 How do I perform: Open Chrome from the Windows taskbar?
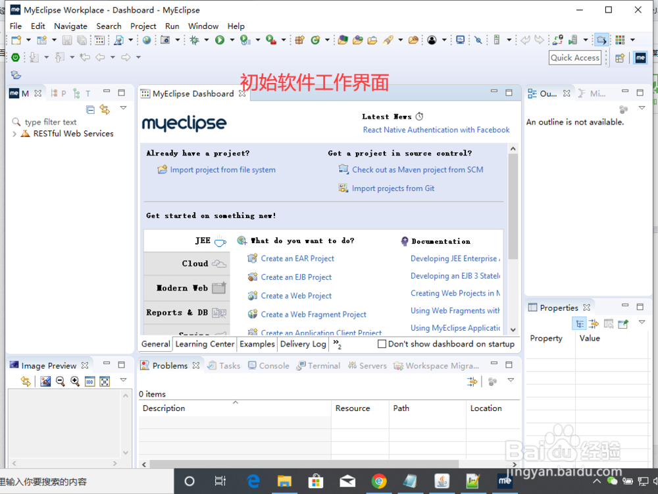379,481
